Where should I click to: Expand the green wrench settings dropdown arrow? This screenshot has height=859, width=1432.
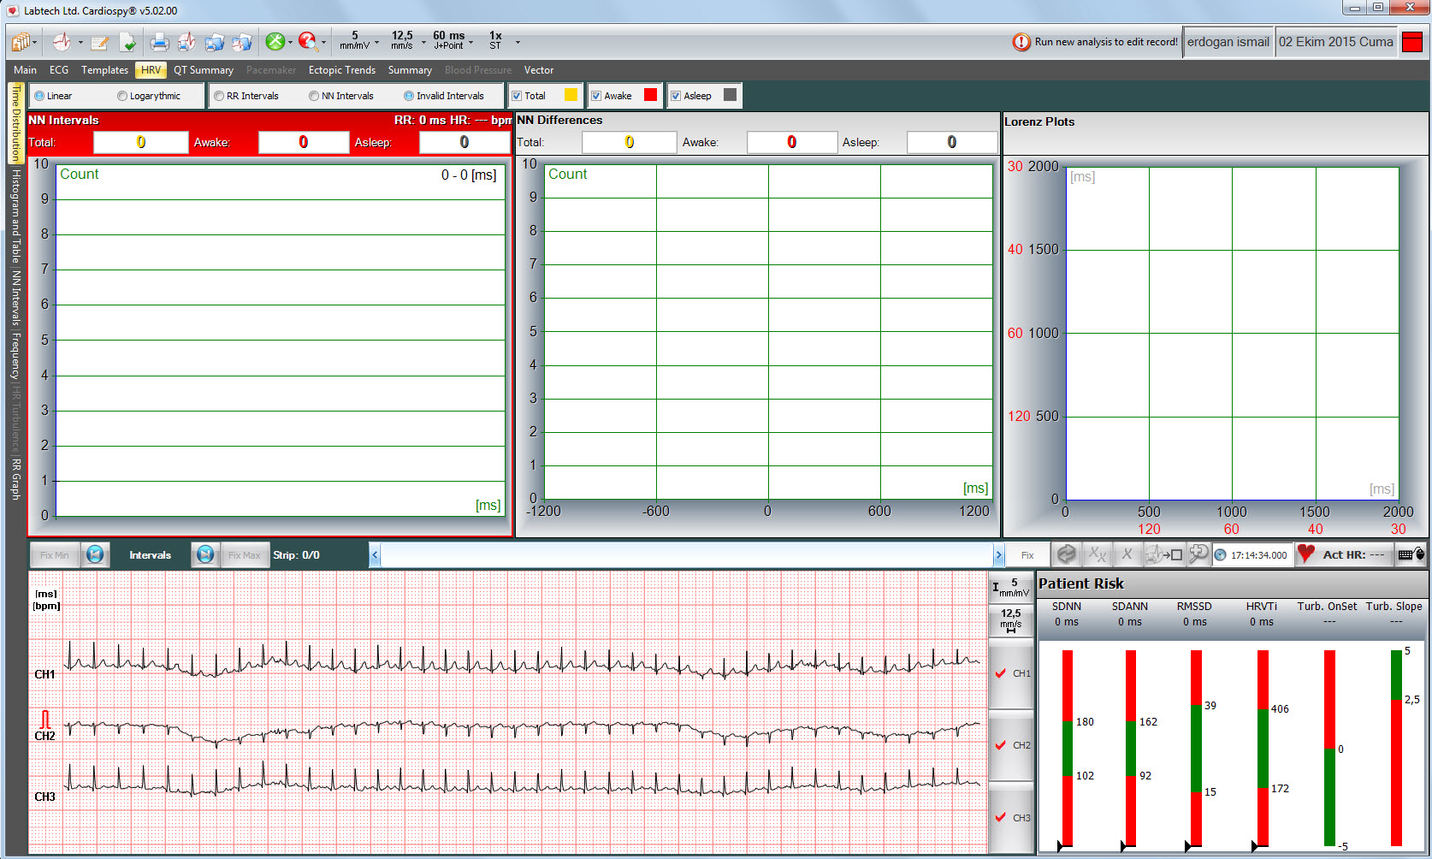pos(291,42)
